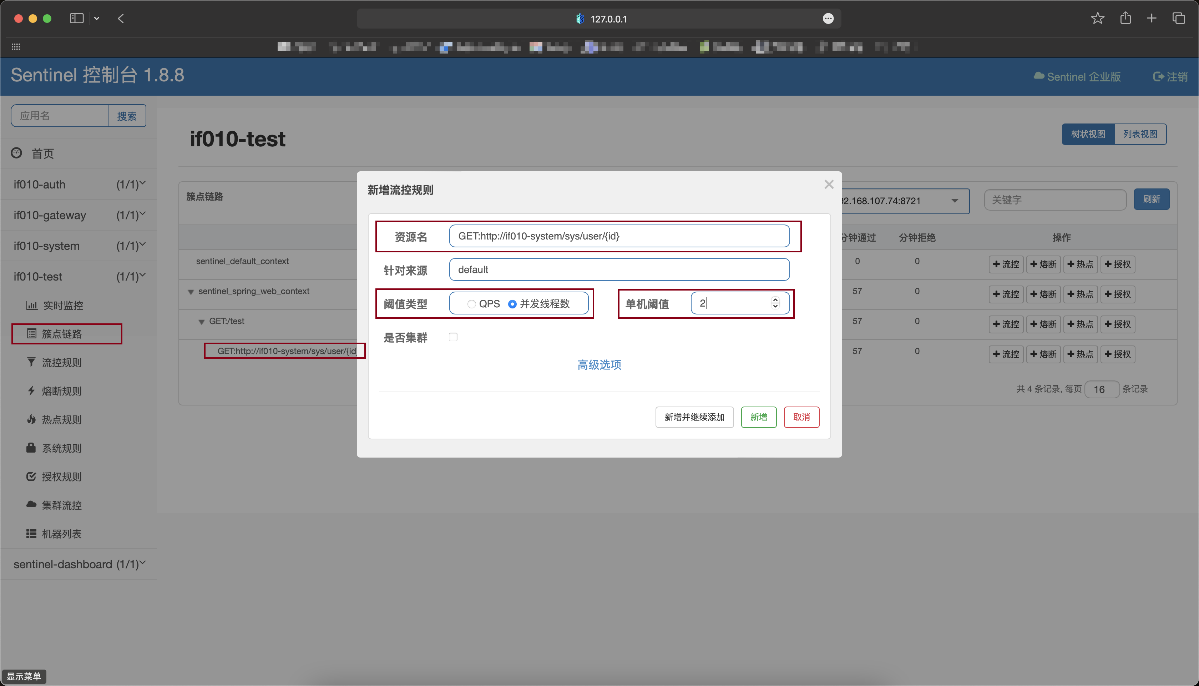
Task: Add 流控 rule for GET:/test row
Action: coord(1006,324)
